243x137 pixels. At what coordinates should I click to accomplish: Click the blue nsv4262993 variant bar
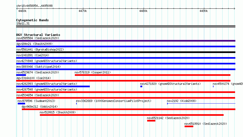tap(53, 86)
